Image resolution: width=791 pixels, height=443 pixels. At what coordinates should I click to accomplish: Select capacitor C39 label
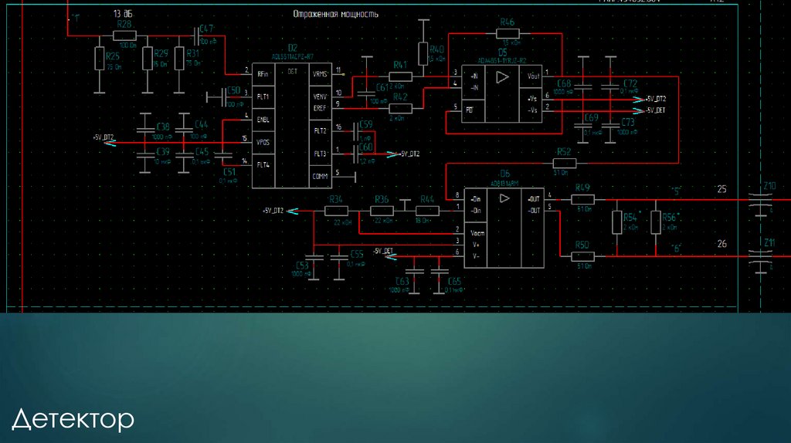[163, 152]
